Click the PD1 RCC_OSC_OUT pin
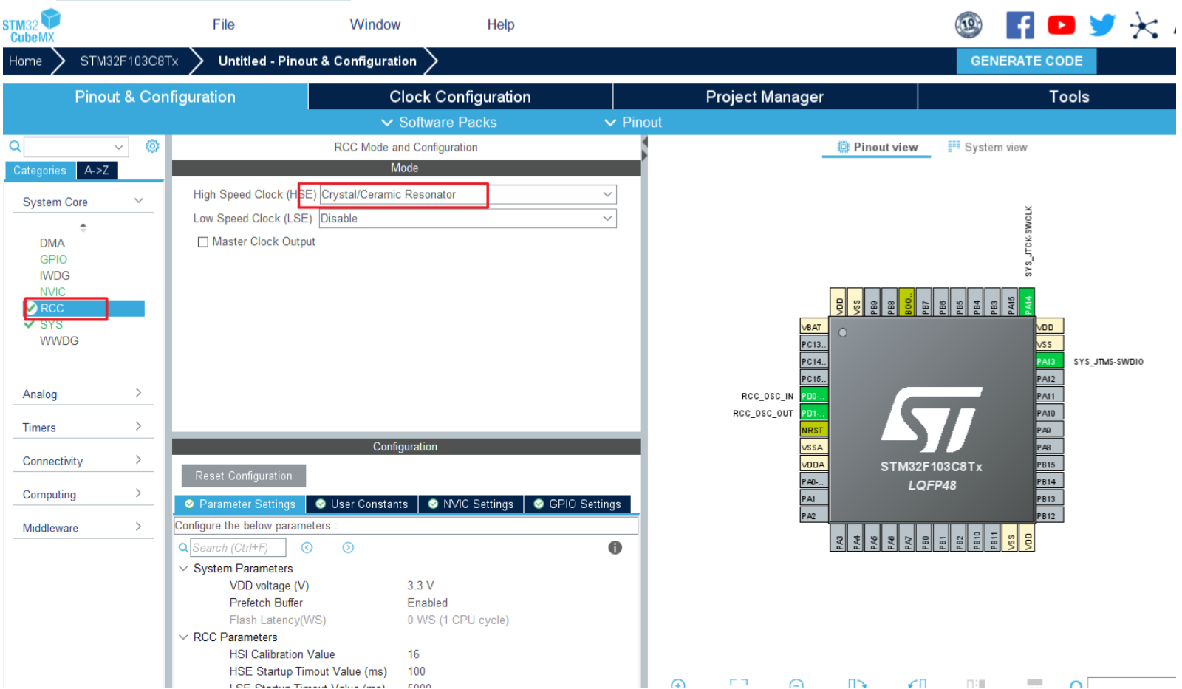The height and width of the screenshot is (689, 1182). (x=814, y=413)
